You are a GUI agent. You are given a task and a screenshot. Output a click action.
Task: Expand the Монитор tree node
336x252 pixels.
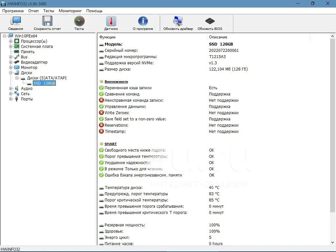point(10,68)
